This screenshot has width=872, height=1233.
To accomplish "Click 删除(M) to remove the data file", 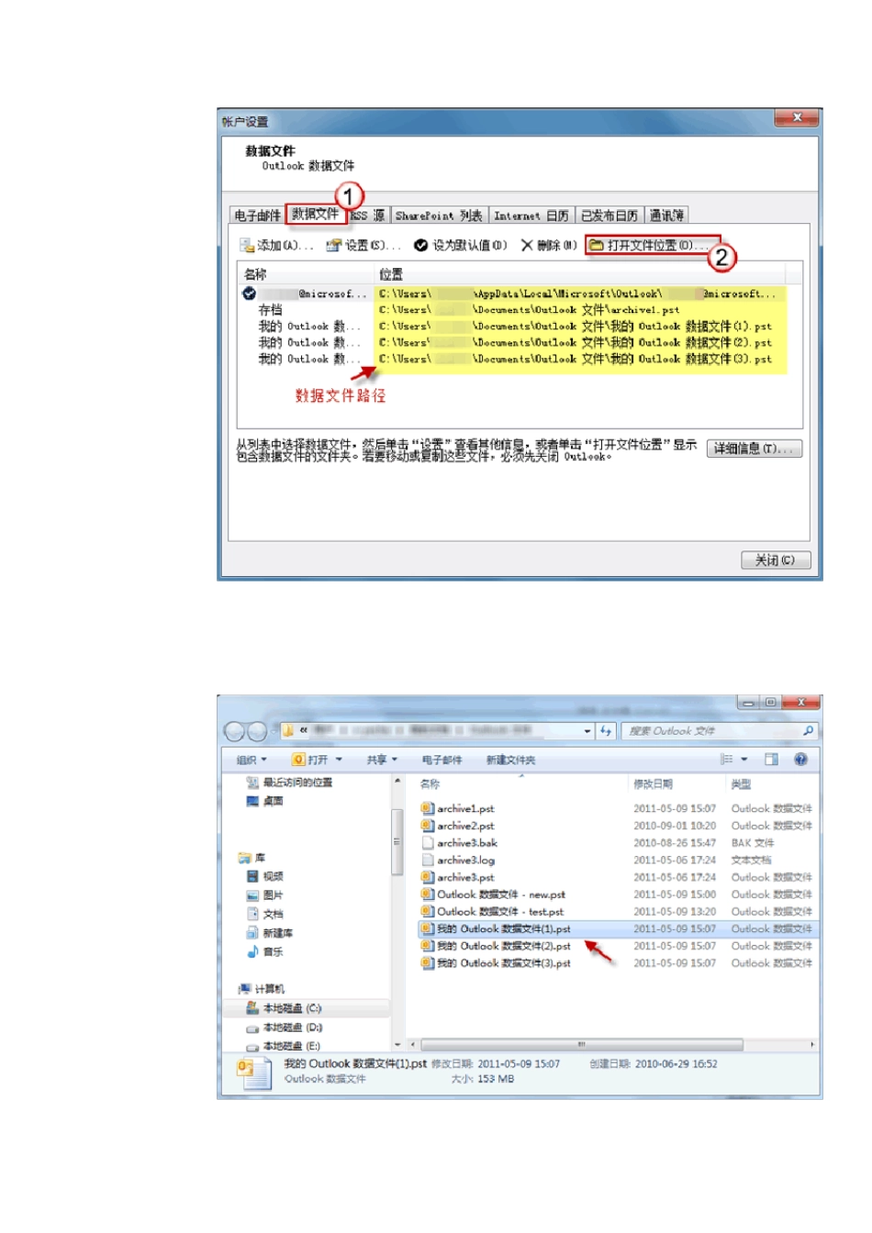I will point(549,245).
